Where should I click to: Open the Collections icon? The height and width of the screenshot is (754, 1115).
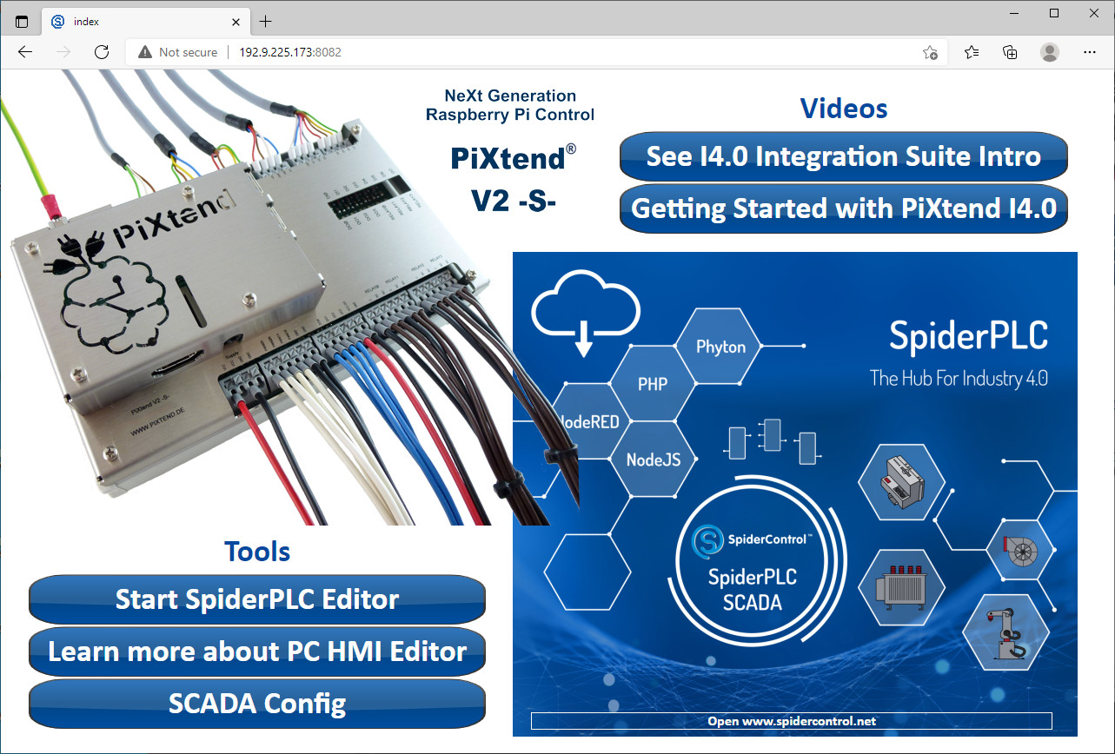[x=1010, y=52]
